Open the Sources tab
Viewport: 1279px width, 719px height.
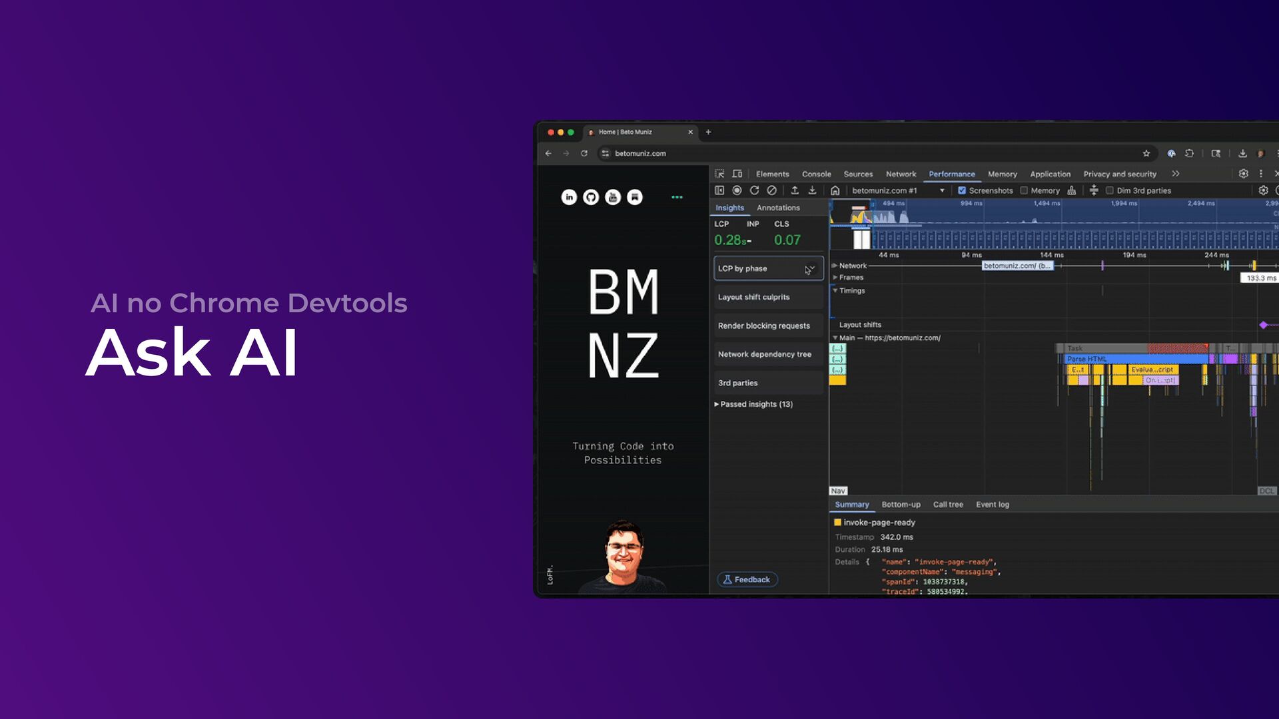pos(858,174)
